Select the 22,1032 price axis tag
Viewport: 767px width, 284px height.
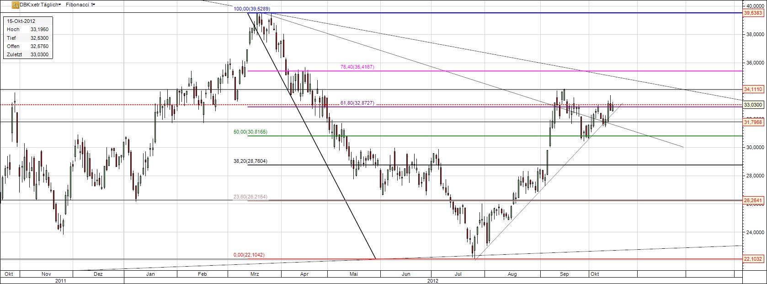(x=753, y=259)
